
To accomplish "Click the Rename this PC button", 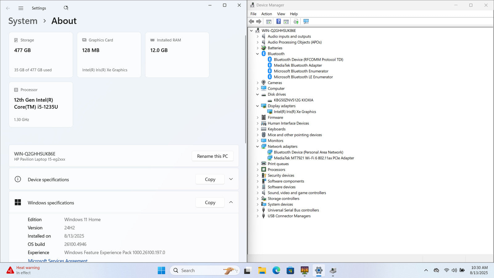I will point(212,156).
